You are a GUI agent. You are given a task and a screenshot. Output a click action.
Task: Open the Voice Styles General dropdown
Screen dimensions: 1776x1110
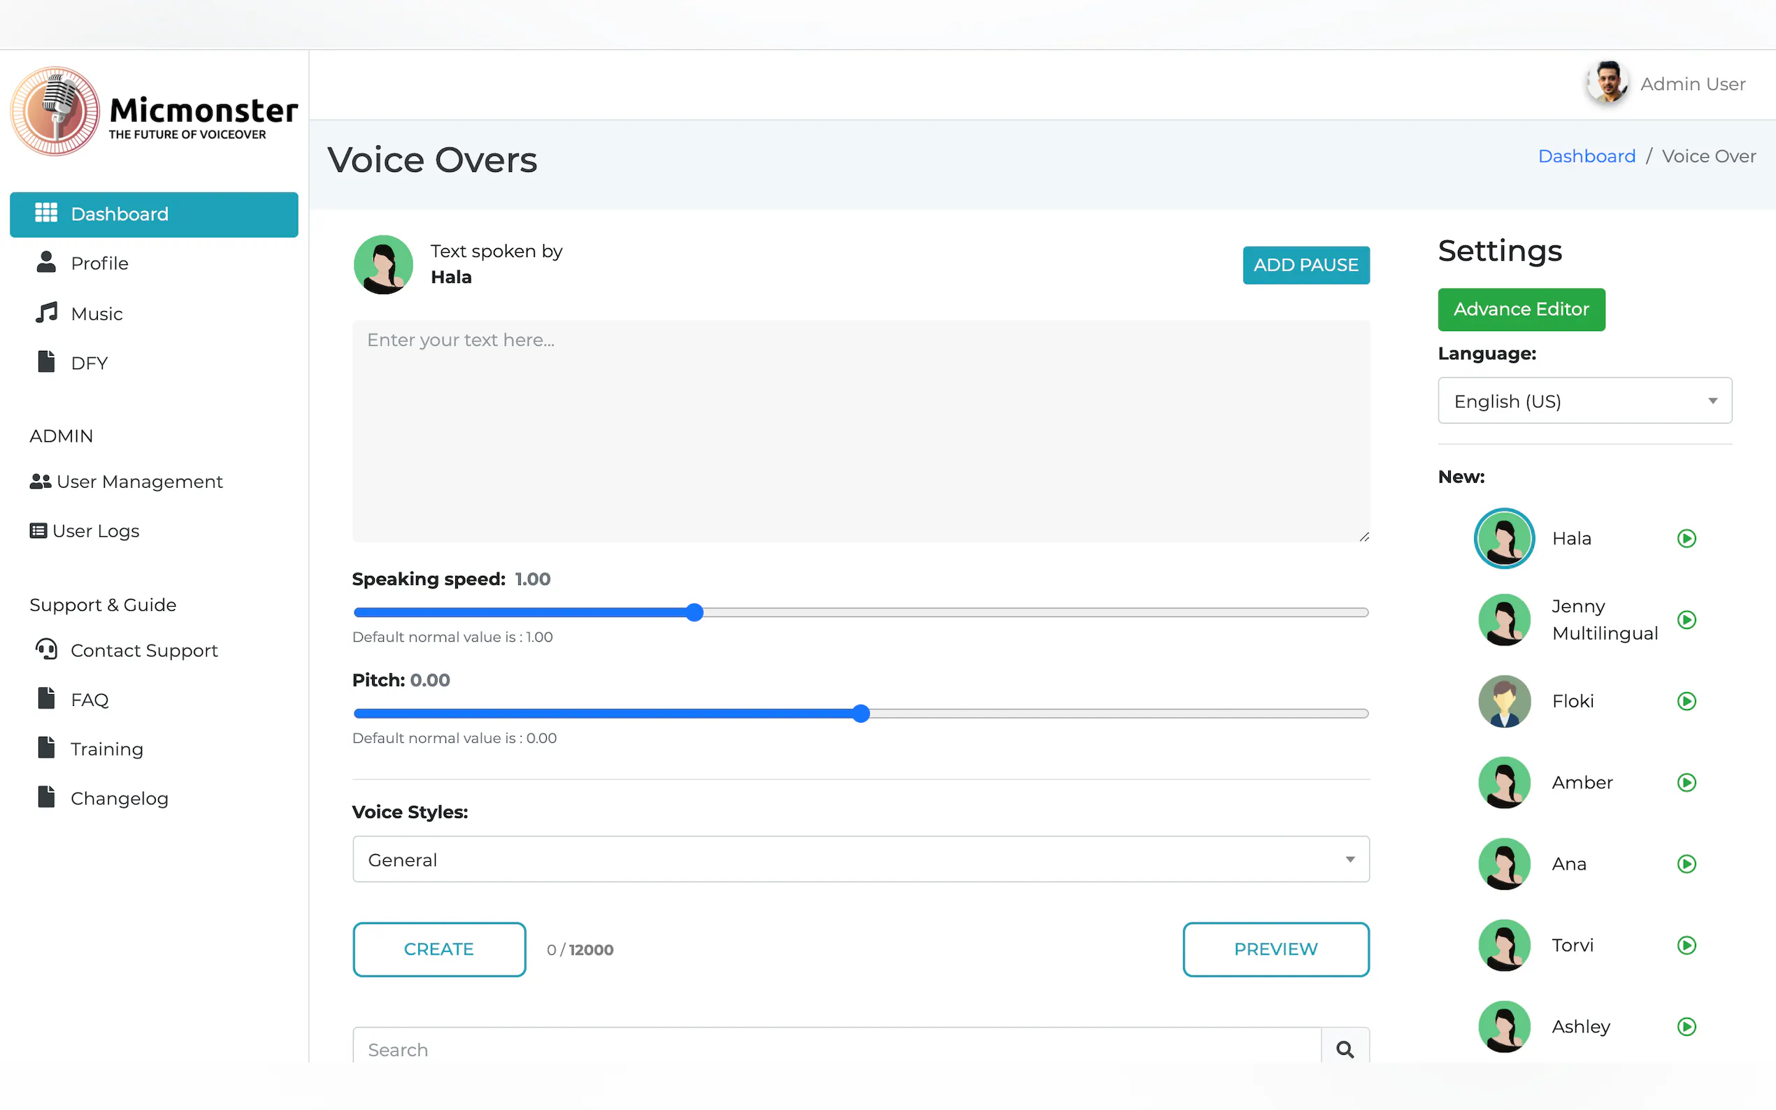click(861, 859)
